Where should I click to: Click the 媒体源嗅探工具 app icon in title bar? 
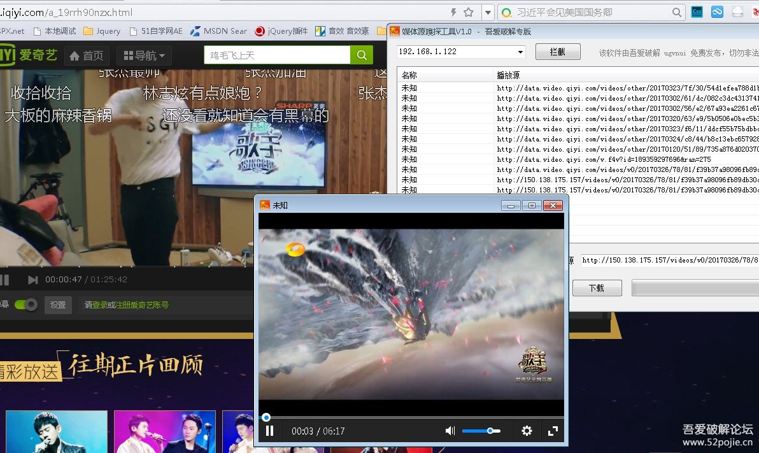395,31
